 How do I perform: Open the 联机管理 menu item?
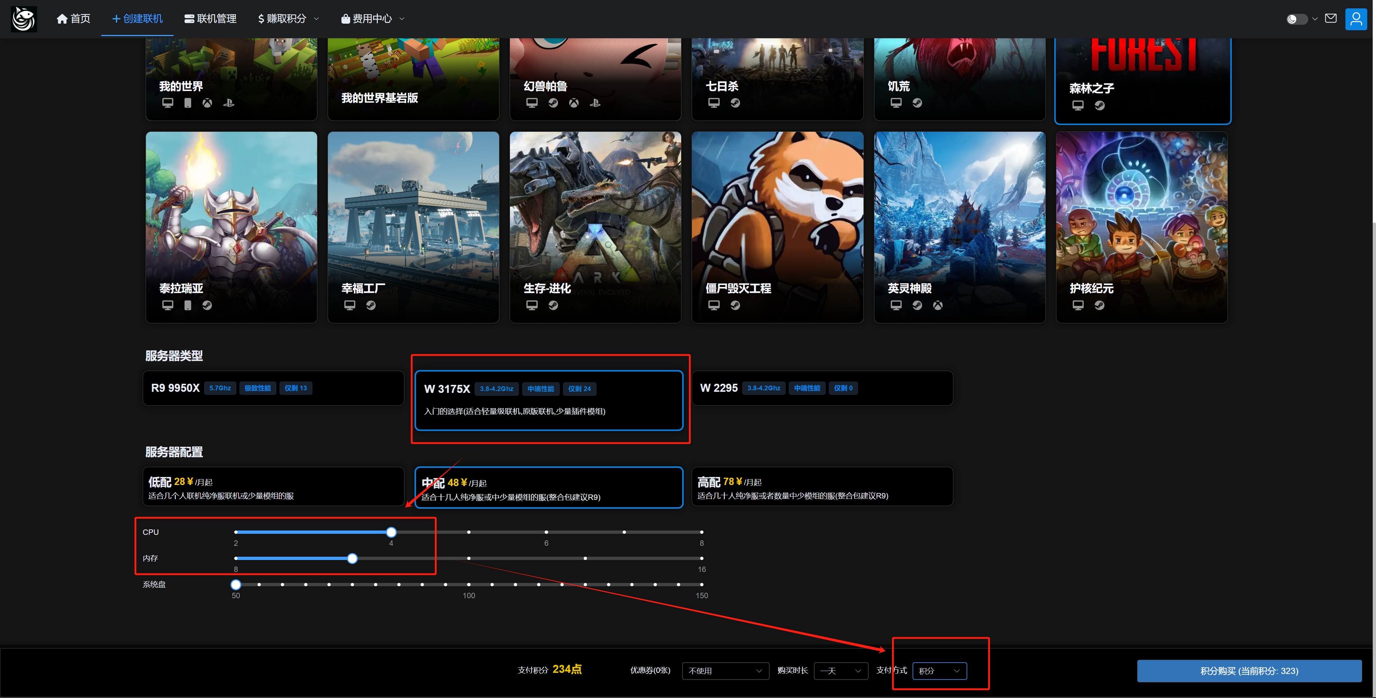tap(210, 19)
